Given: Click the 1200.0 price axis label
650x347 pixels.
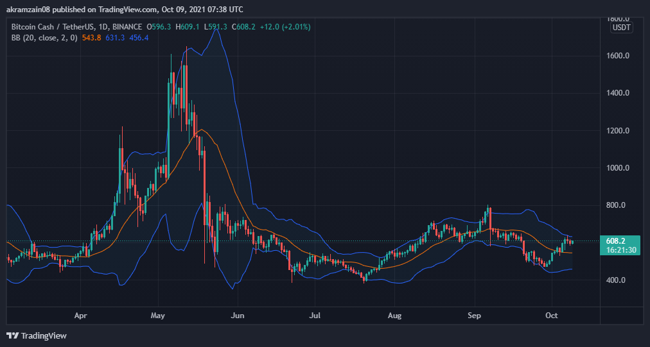Looking at the screenshot, I should point(618,131).
